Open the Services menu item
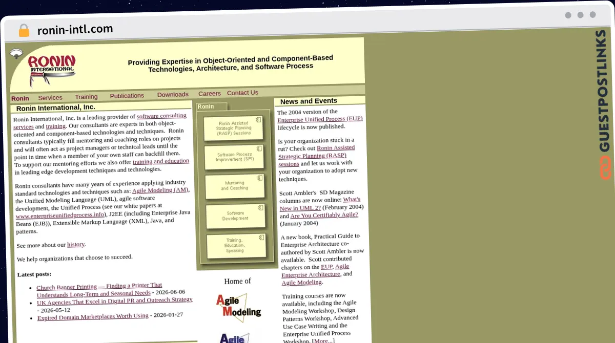This screenshot has height=343, width=615. [x=50, y=98]
